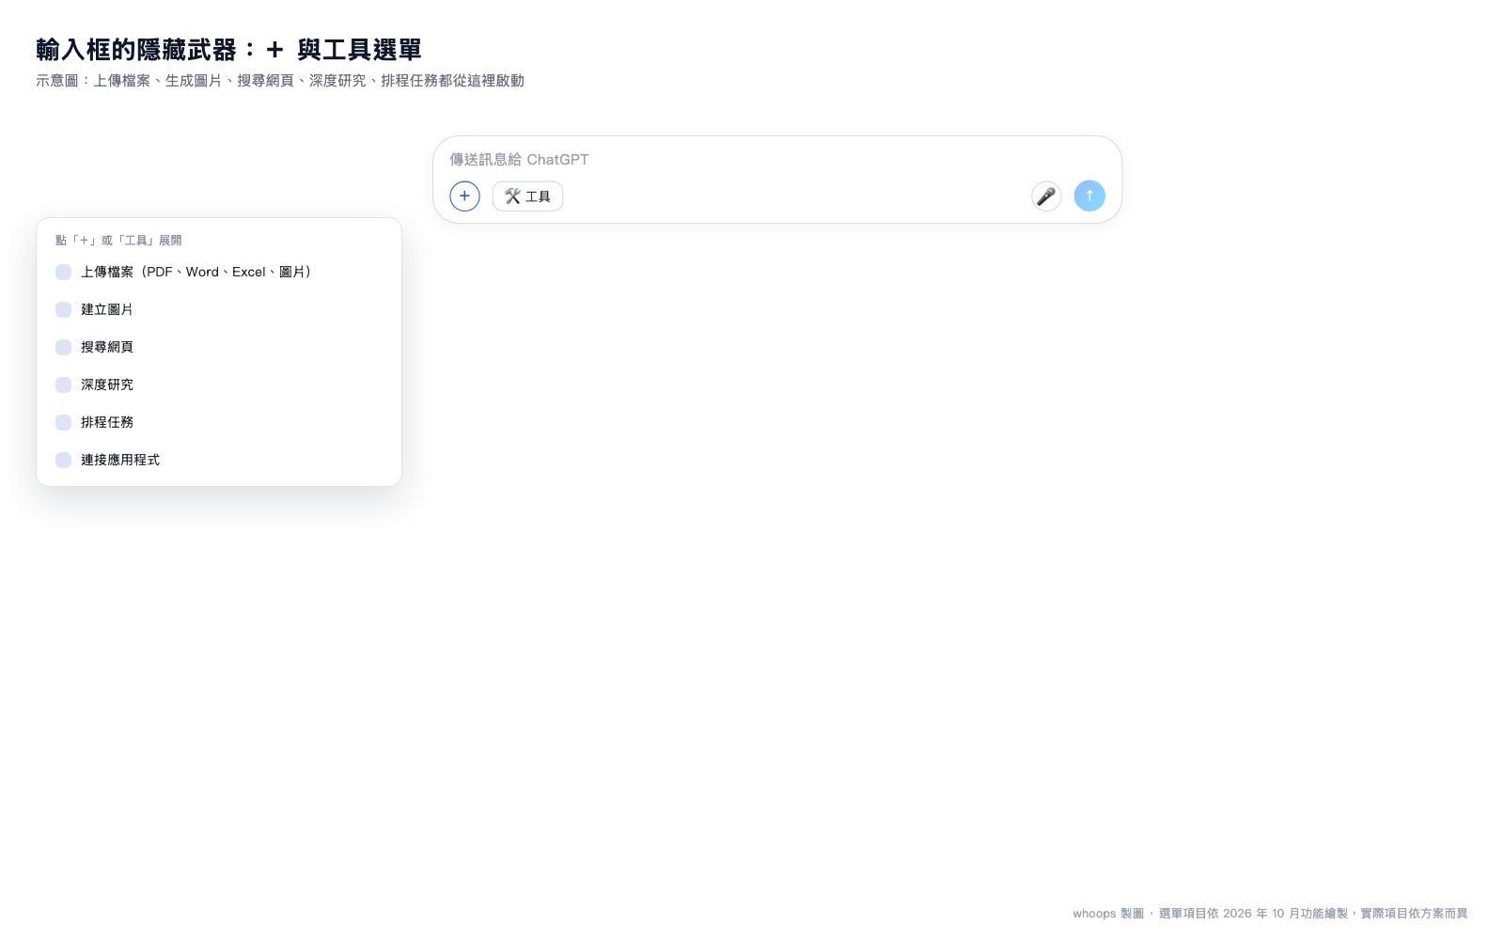Start 深度研究 from the menu
1504x940 pixels.
(x=219, y=384)
